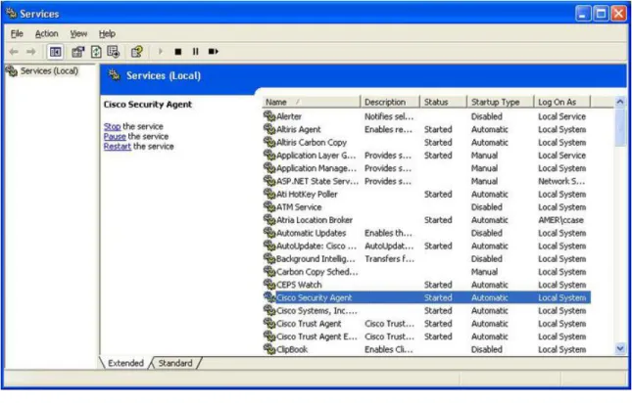This screenshot has width=632, height=403.
Task: Click the icon beside Application Layer G...
Action: (x=268, y=155)
